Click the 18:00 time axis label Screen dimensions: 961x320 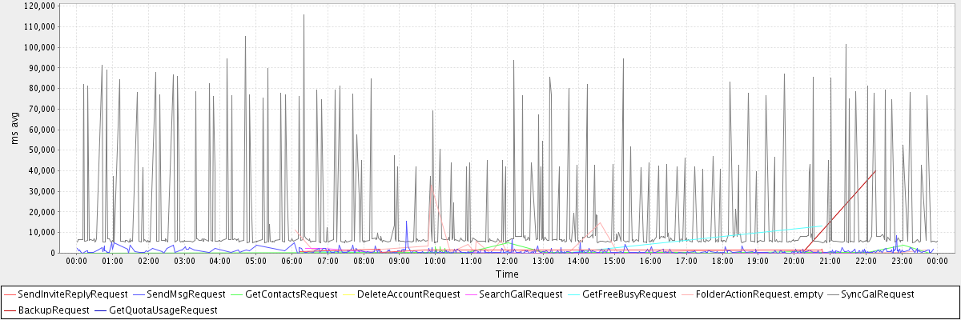722,261
